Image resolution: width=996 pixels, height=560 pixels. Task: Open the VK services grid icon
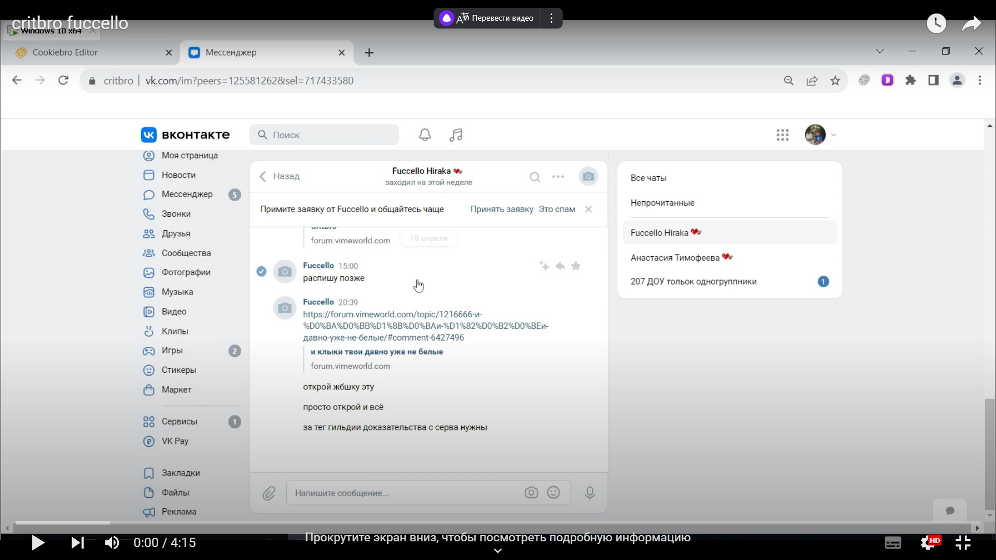(782, 135)
